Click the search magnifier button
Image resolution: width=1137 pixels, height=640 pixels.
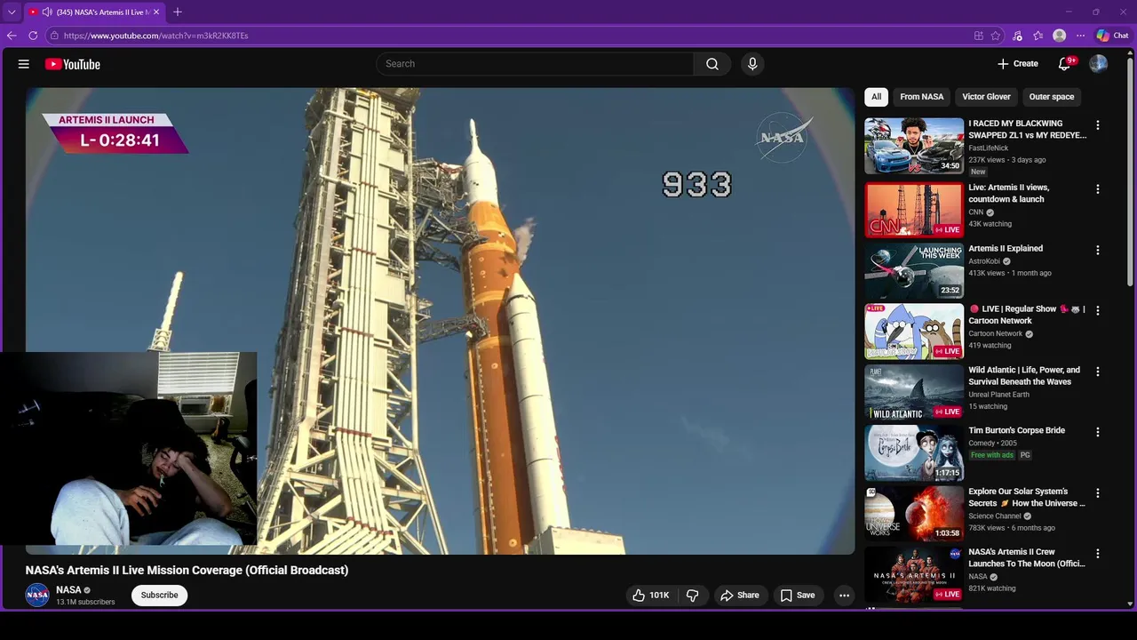tap(712, 64)
